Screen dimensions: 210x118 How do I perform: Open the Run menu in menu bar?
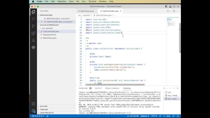pos(84,1)
